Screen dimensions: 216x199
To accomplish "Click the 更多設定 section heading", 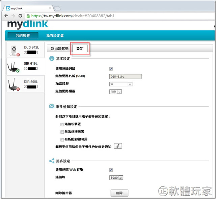I will [x=63, y=161].
